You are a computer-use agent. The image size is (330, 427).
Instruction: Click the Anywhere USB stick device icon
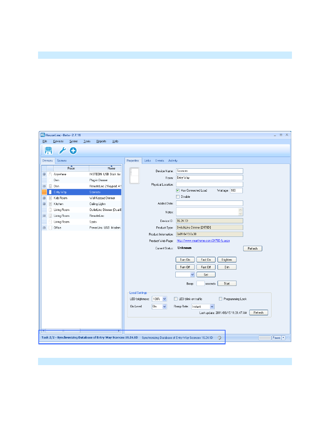pos(50,174)
